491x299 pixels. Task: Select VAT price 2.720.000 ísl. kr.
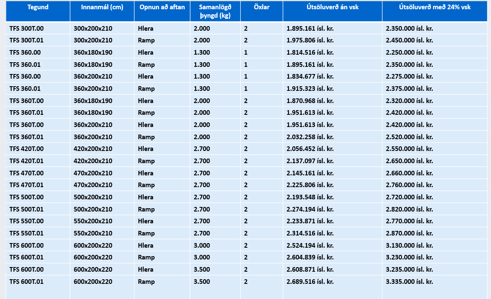click(x=409, y=197)
